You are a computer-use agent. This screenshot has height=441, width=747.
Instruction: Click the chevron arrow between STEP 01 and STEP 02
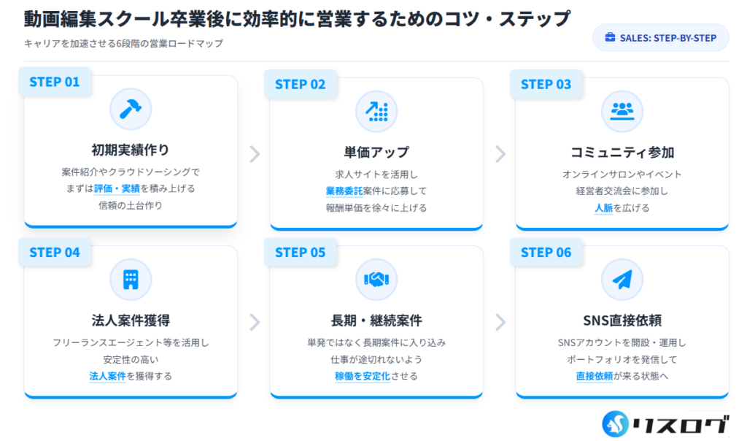coord(254,154)
